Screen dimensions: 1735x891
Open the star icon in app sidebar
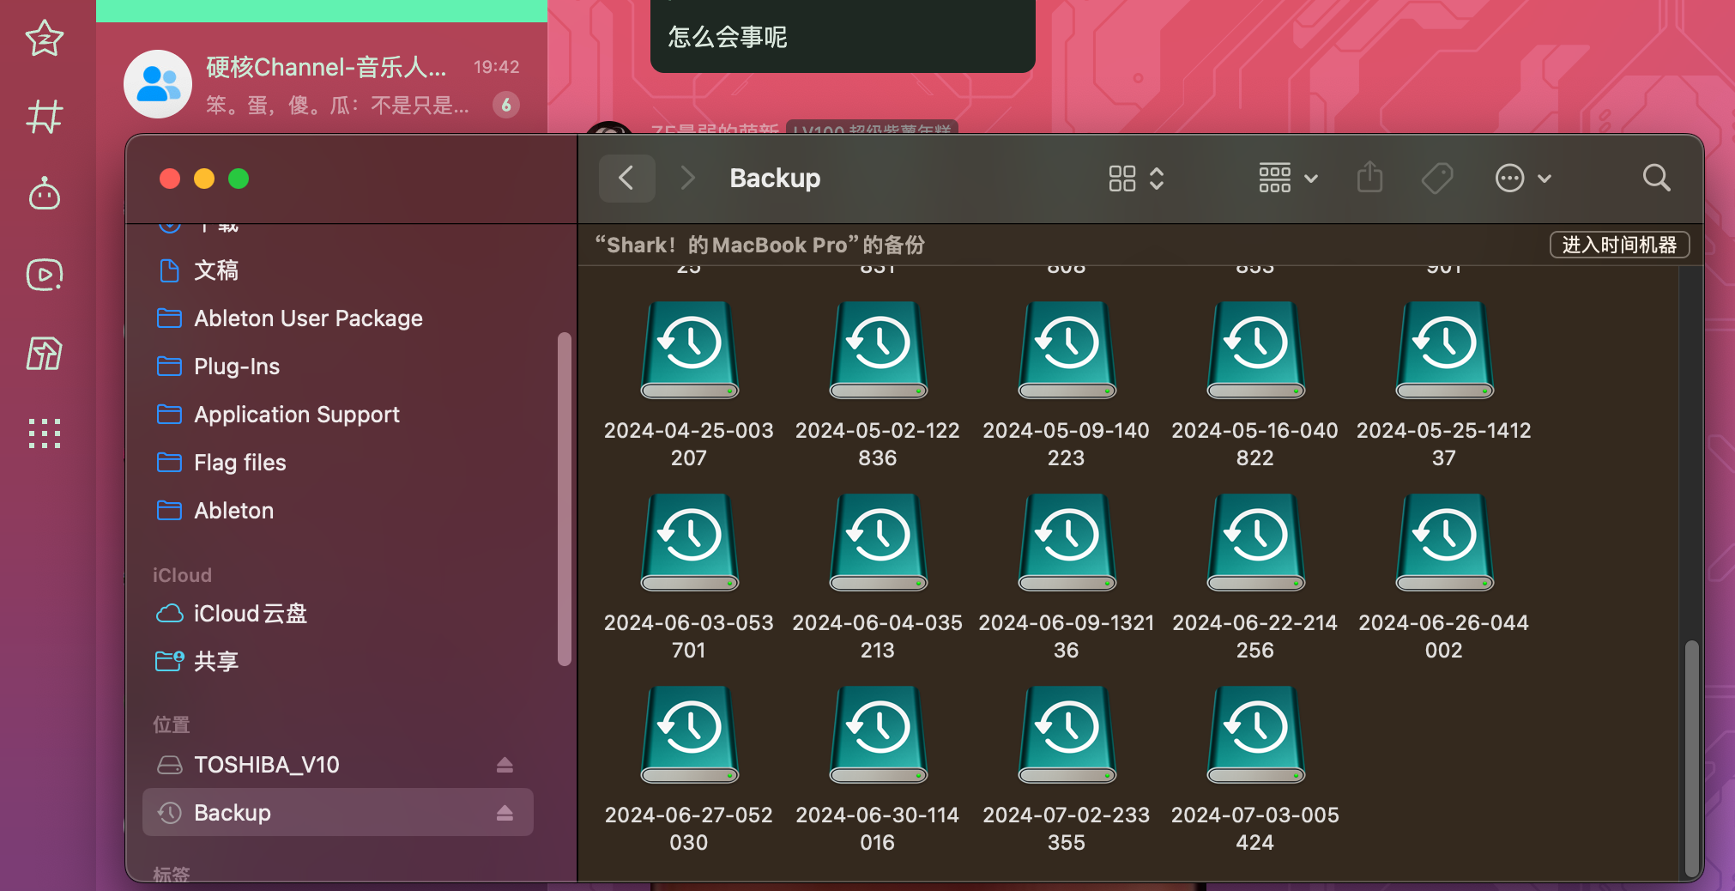coord(45,38)
